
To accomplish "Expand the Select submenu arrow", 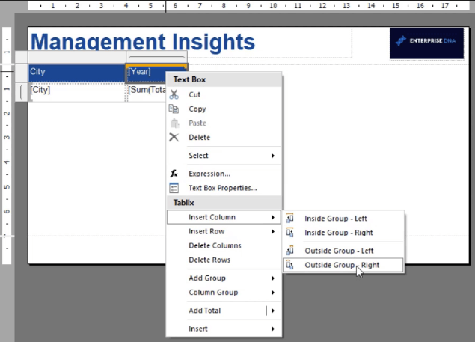I will point(273,156).
